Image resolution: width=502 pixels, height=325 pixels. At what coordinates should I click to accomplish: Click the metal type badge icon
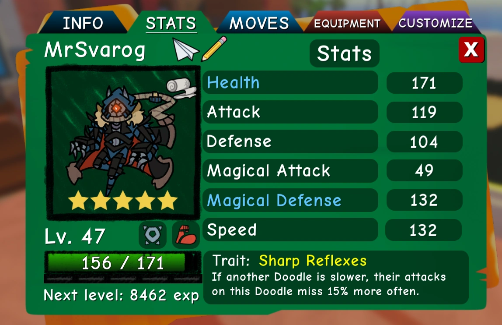click(153, 235)
